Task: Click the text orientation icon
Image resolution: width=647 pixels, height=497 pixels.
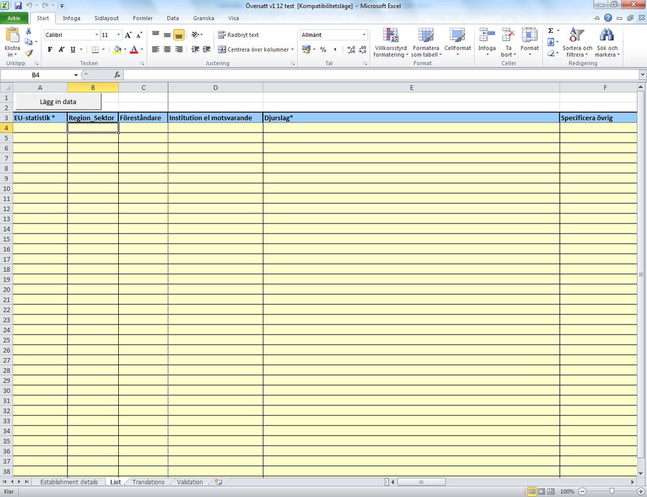Action: [x=196, y=35]
